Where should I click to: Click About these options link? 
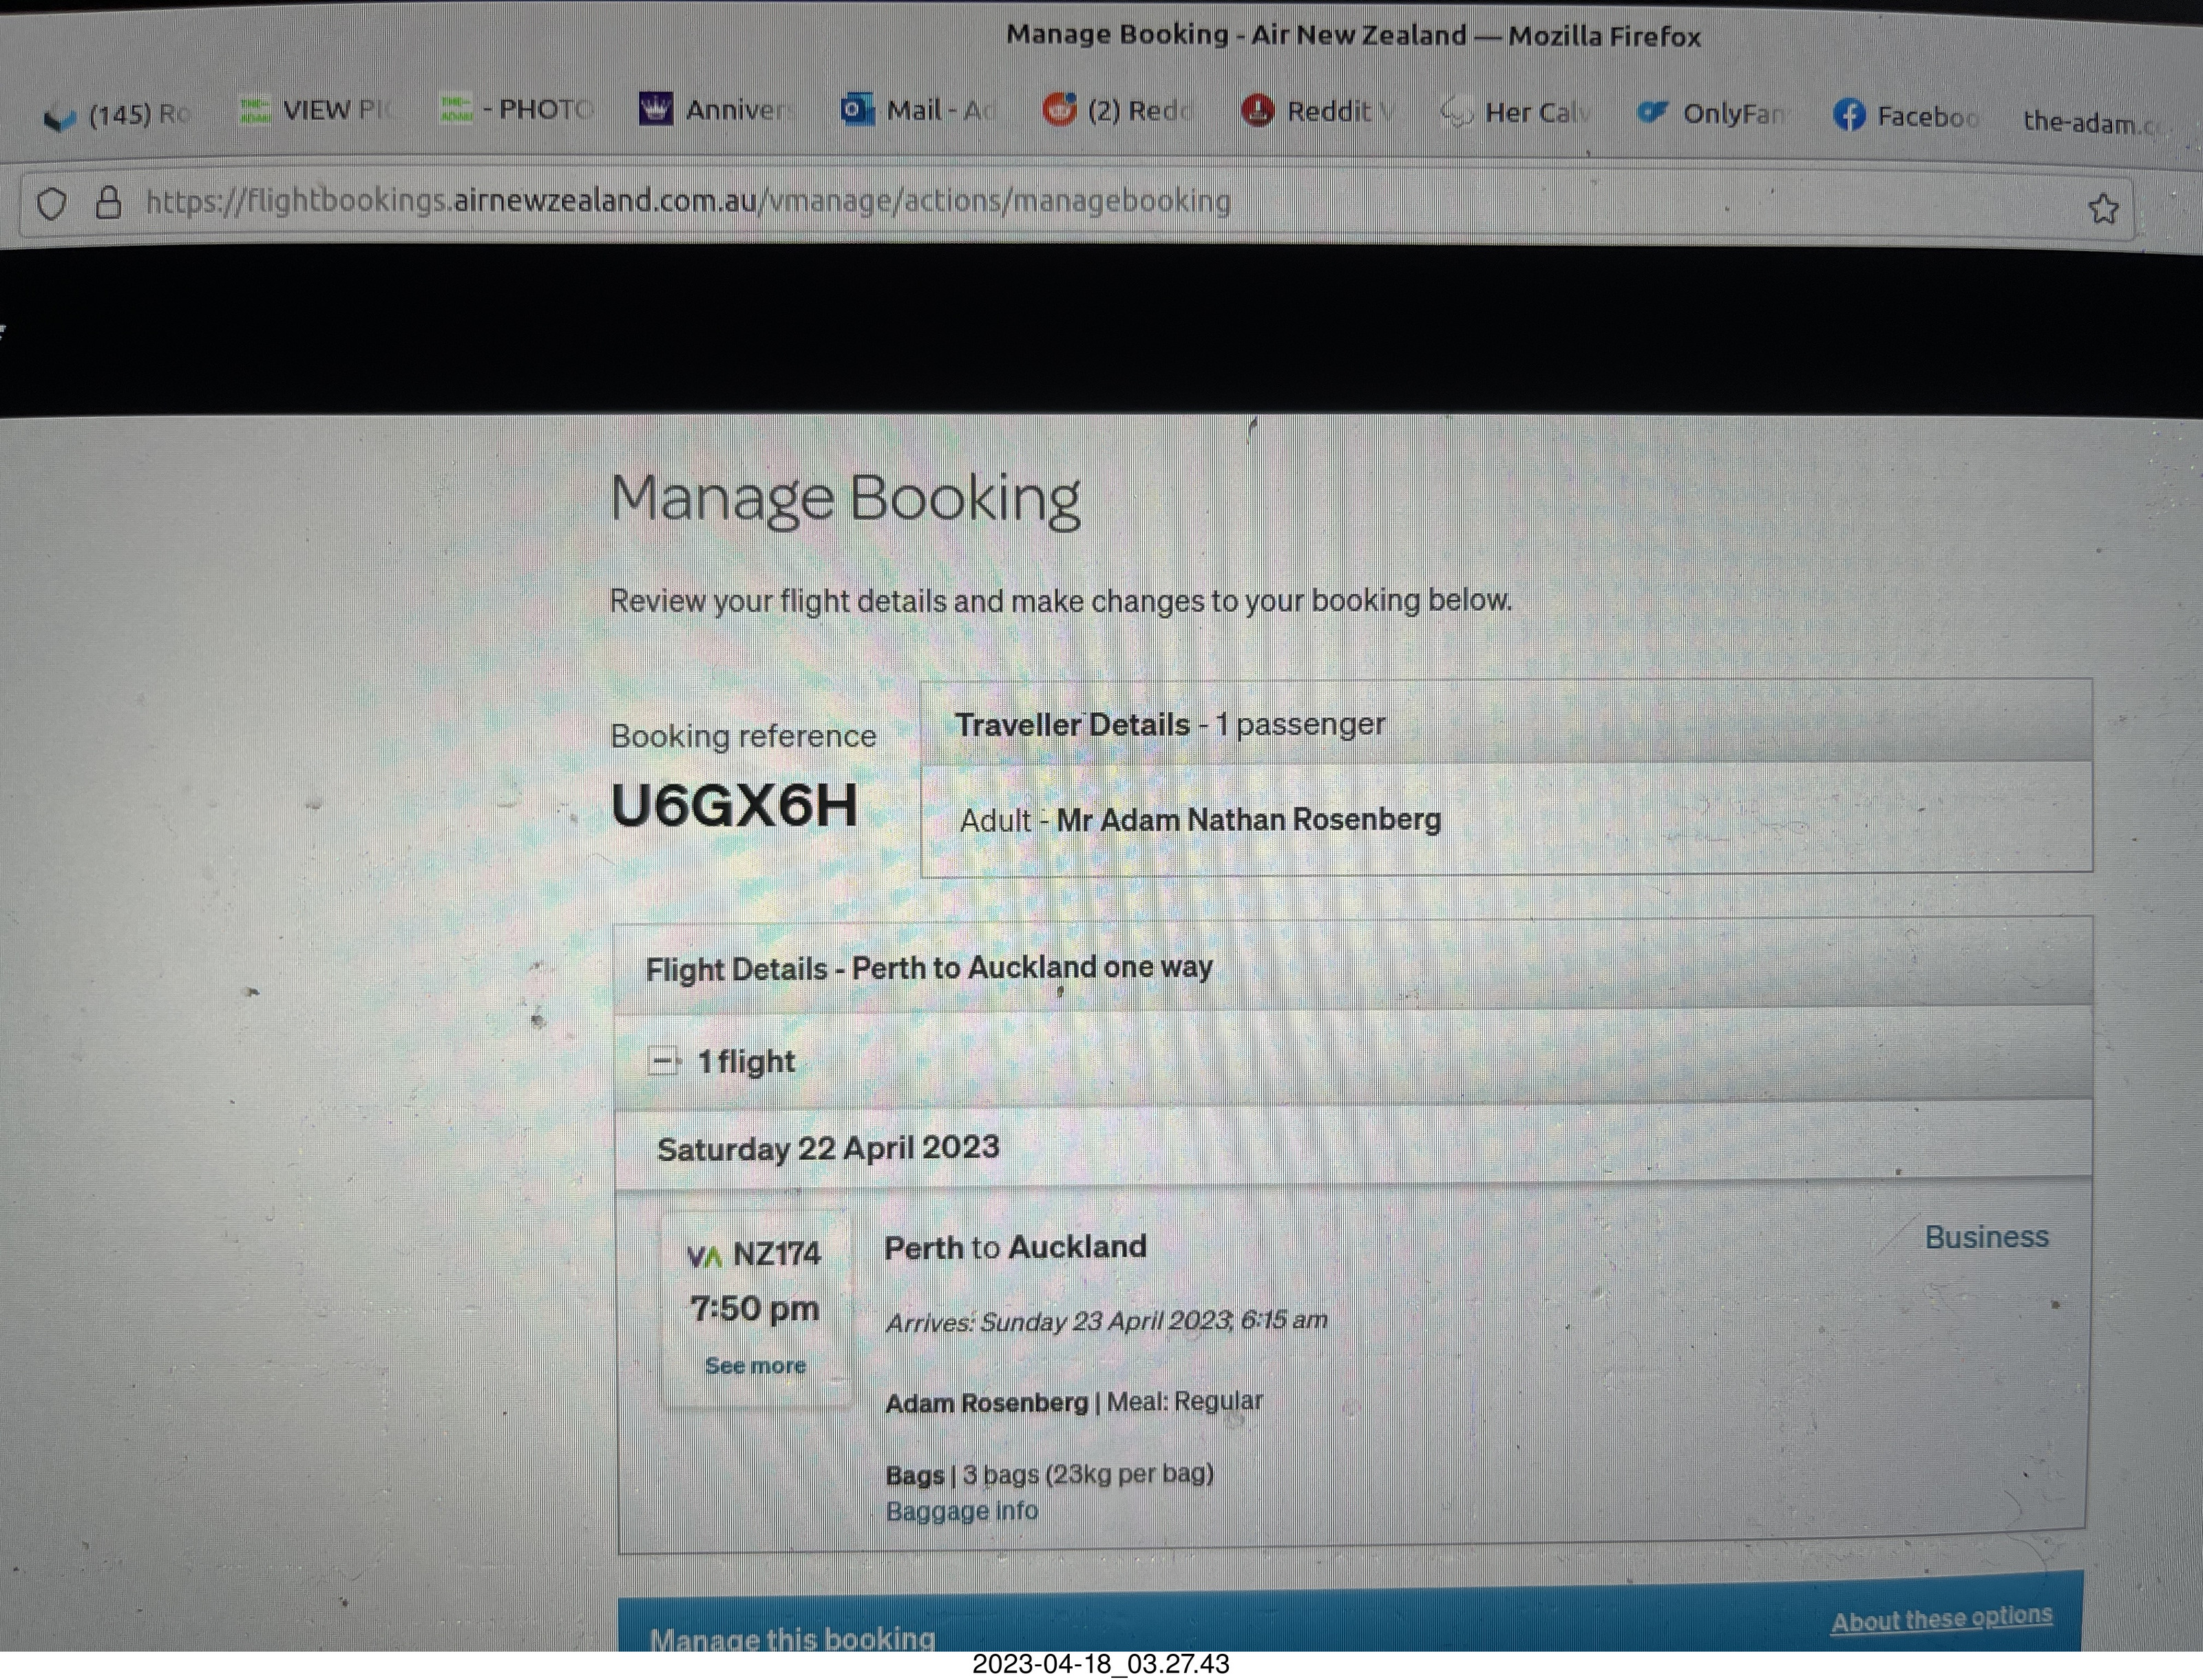pos(1941,1618)
